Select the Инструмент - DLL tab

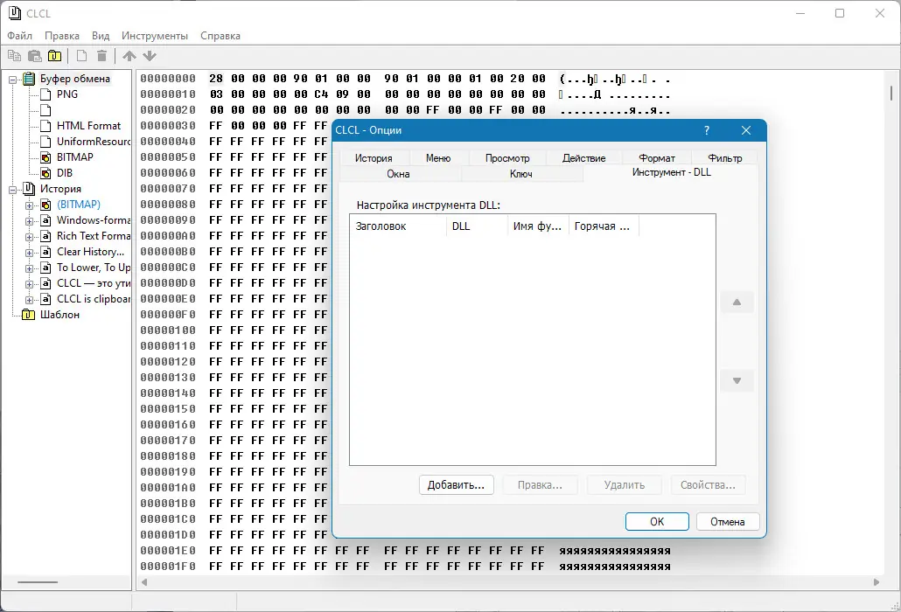pyautogui.click(x=671, y=172)
